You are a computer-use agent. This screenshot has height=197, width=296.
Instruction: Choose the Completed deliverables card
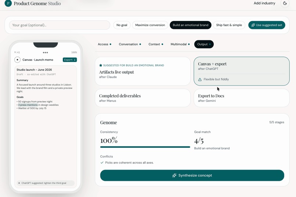click(143, 98)
